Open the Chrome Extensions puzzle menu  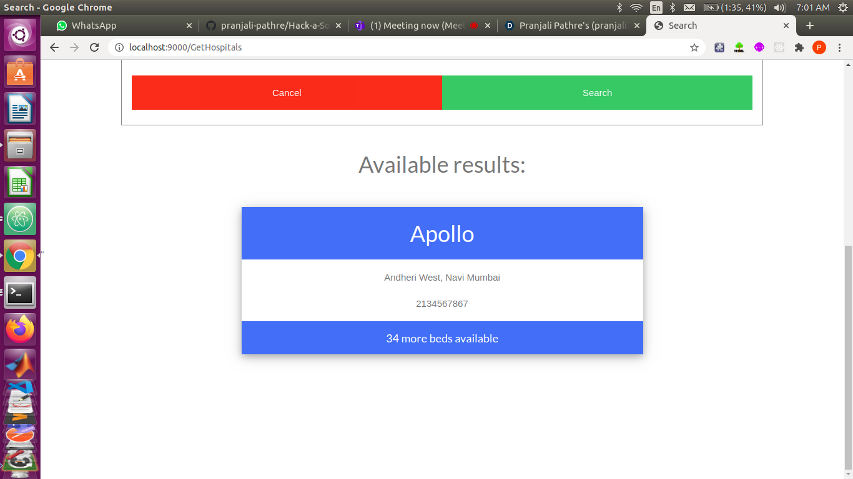(x=799, y=47)
